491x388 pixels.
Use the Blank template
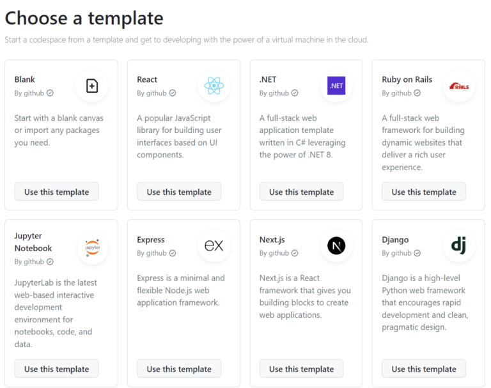pyautogui.click(x=57, y=192)
